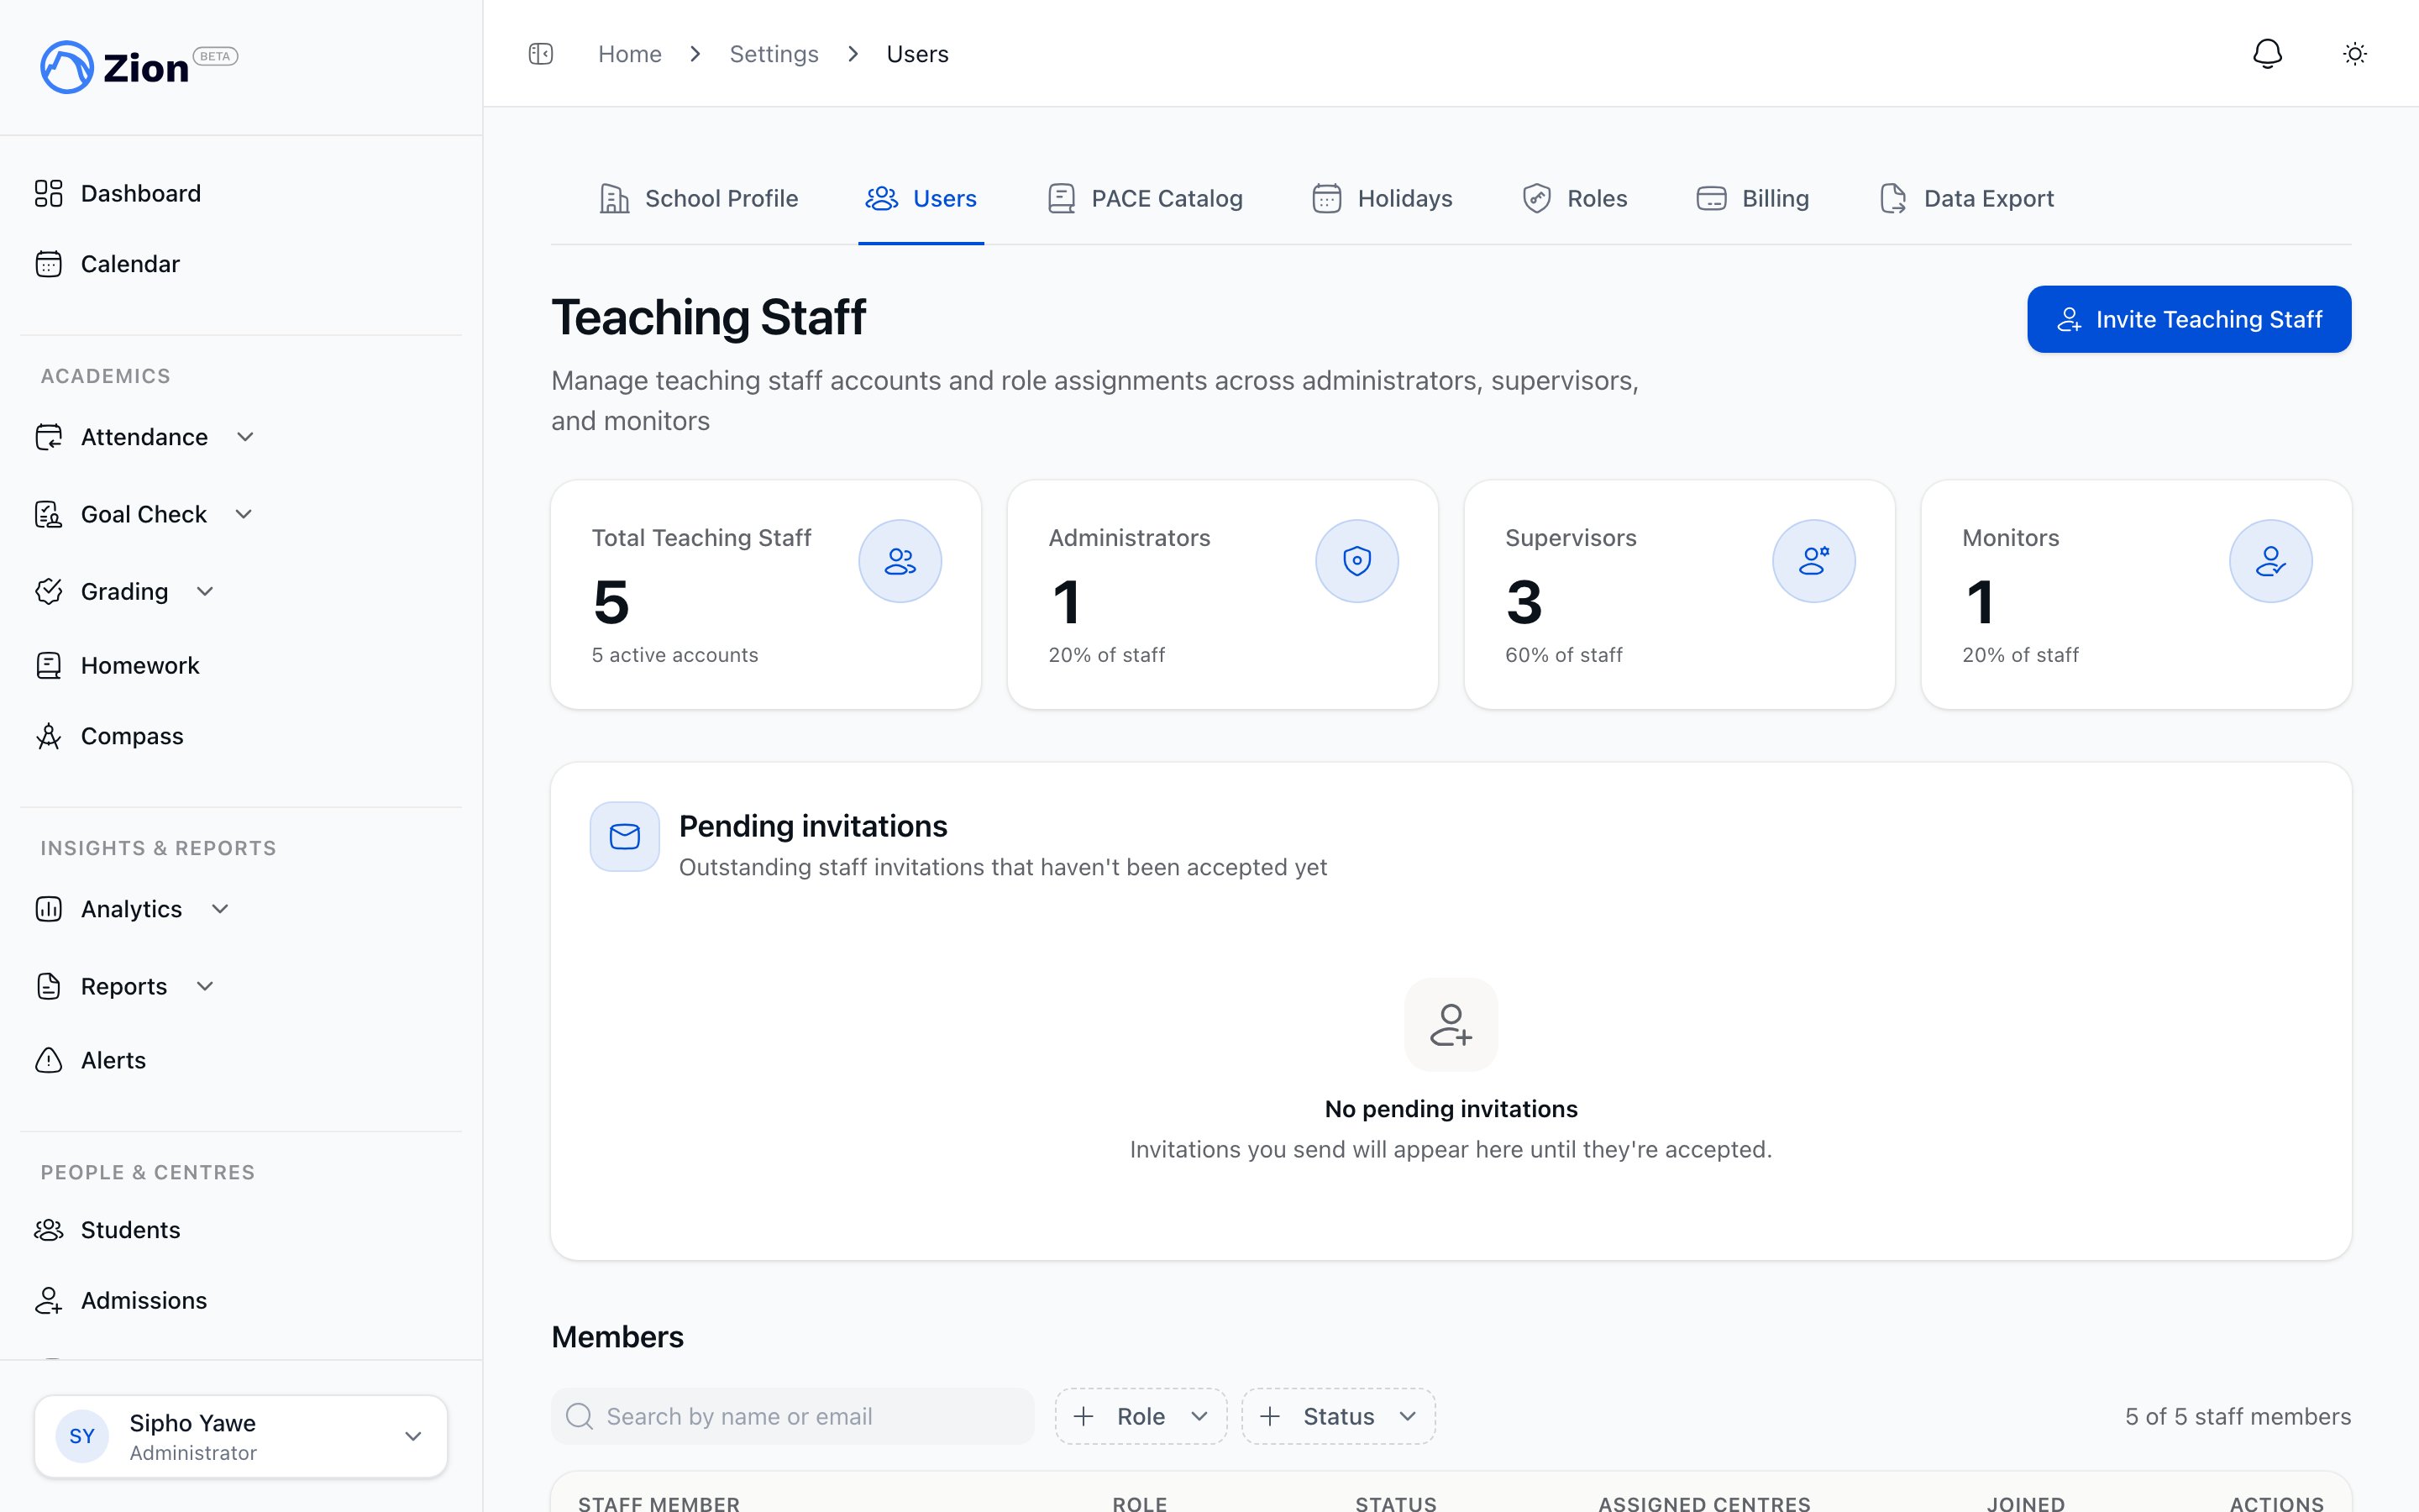Viewport: 2419px width, 1512px height.
Task: Toggle the sidebar panel icon
Action: pos(541,54)
